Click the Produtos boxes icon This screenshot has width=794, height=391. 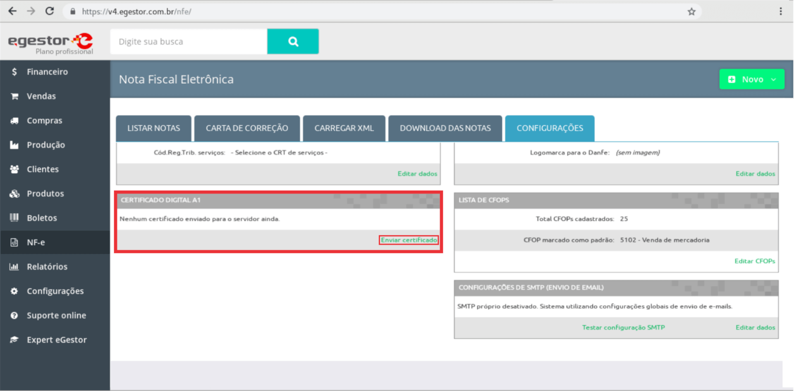(14, 194)
